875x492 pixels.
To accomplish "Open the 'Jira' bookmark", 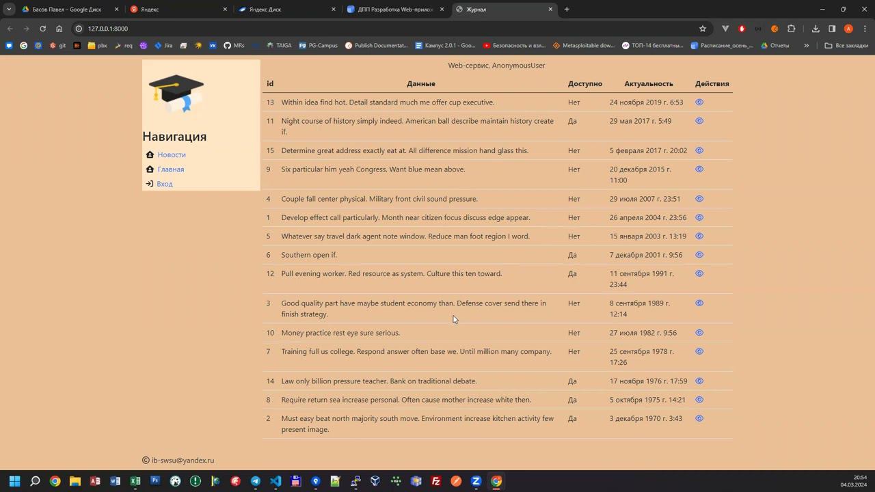I will point(163,46).
